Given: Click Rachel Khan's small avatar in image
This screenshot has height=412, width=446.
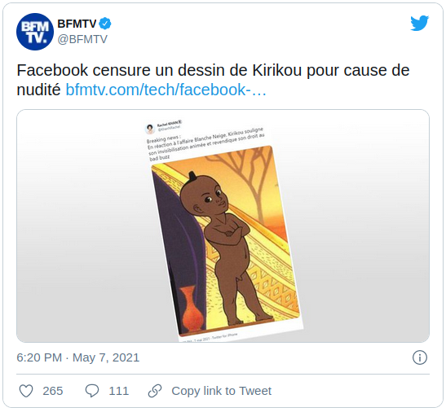Looking at the screenshot, I should point(150,129).
